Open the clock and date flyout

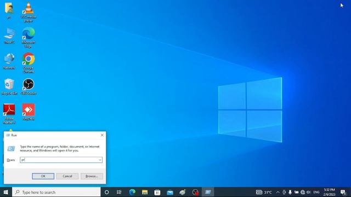[329, 192]
